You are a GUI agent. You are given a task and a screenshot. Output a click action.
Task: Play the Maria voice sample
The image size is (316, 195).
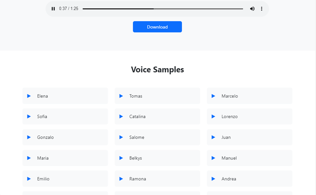click(x=29, y=158)
